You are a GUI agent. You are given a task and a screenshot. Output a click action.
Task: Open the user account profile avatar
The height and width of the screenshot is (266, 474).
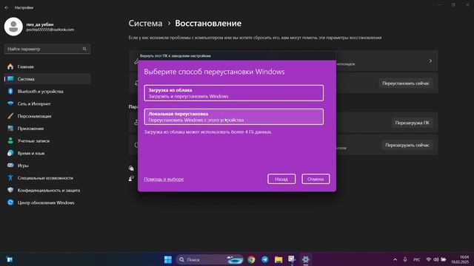(x=13, y=27)
